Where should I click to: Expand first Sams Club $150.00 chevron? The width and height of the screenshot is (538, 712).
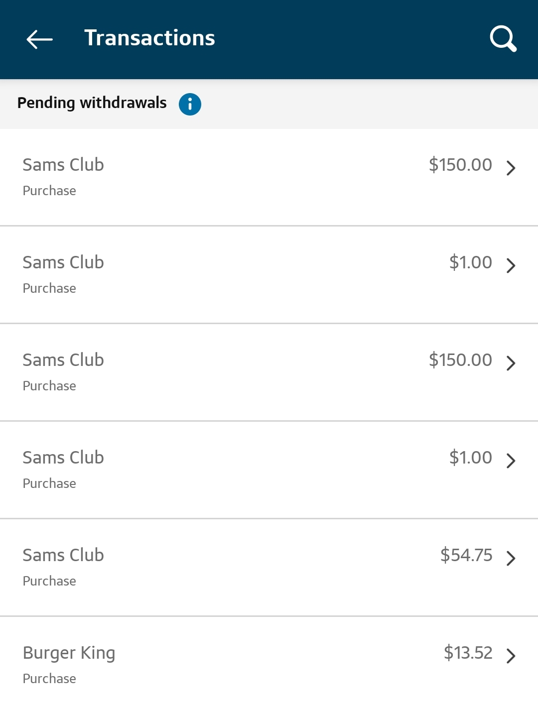click(x=511, y=168)
